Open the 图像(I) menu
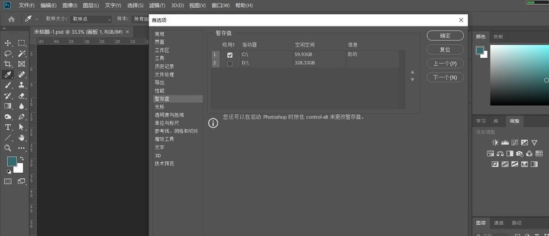This screenshot has height=236, width=549. click(x=70, y=5)
